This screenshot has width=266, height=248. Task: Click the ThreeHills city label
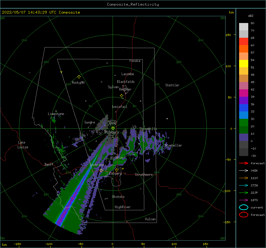(148, 129)
